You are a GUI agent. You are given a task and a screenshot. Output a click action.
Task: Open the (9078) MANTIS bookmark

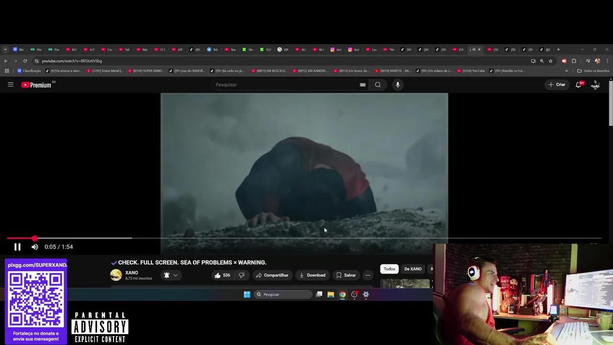coord(393,71)
